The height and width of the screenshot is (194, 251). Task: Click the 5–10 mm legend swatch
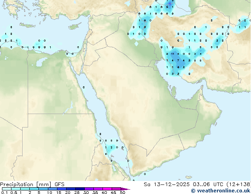[x=43, y=189]
